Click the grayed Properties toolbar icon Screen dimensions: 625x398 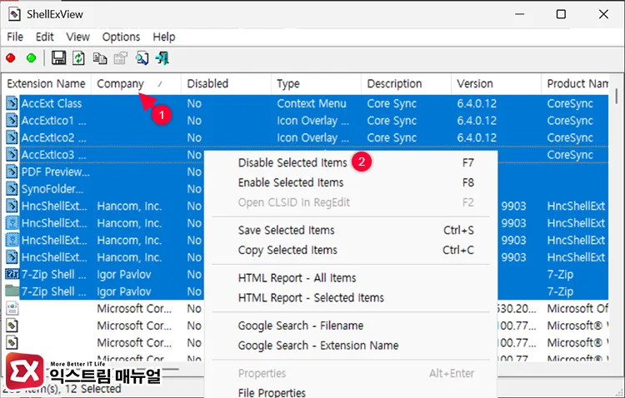click(120, 58)
